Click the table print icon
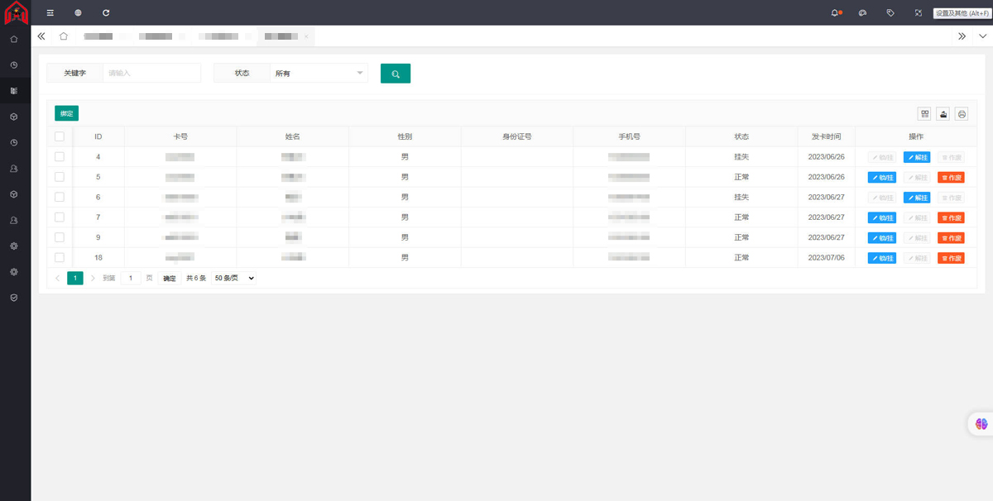This screenshot has width=993, height=501. pos(962,114)
